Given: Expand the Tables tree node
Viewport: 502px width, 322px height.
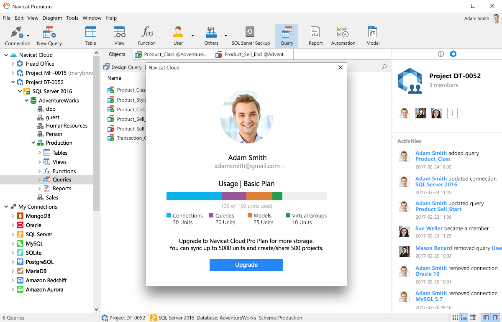Looking at the screenshot, I should [40, 153].
